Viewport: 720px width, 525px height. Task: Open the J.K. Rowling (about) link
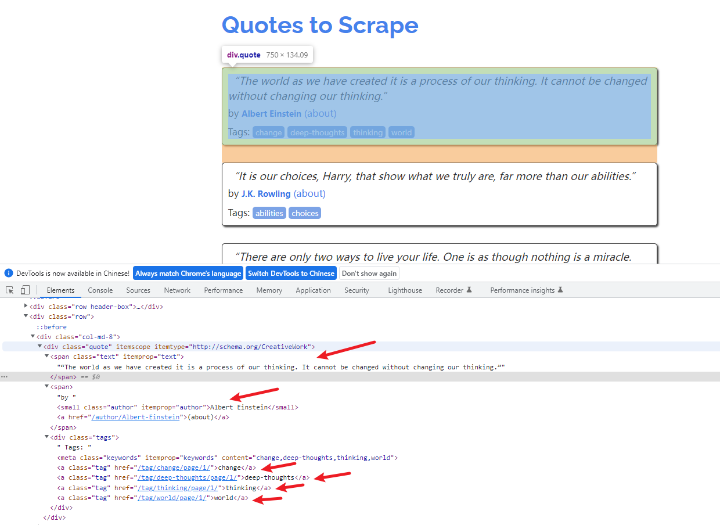pyautogui.click(x=309, y=193)
